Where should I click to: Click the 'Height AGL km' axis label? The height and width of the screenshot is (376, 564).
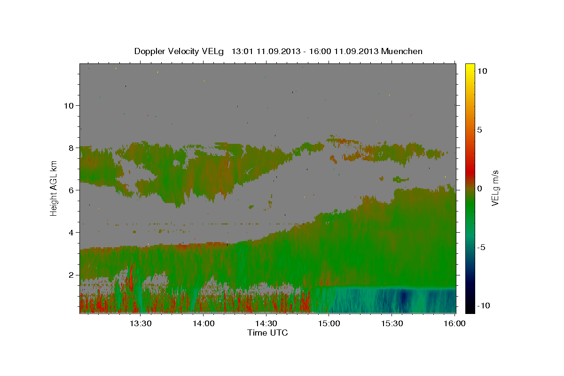tap(54, 188)
